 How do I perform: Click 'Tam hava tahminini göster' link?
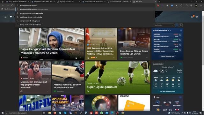pos(167,91)
